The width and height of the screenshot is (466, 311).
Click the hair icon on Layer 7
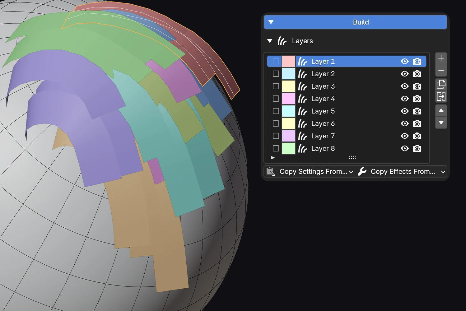tap(302, 136)
